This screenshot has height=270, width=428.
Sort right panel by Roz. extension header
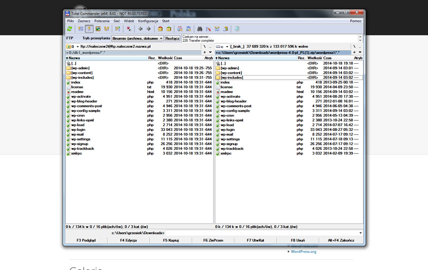(302, 58)
